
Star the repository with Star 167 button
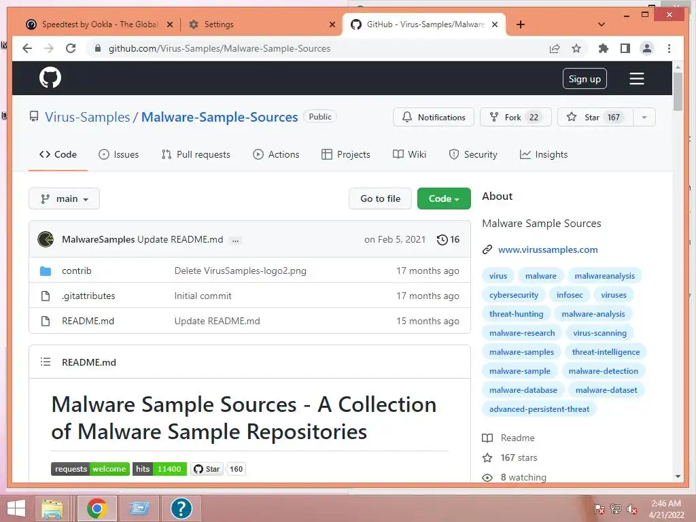595,117
